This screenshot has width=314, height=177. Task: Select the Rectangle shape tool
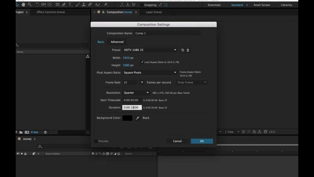point(57,4)
